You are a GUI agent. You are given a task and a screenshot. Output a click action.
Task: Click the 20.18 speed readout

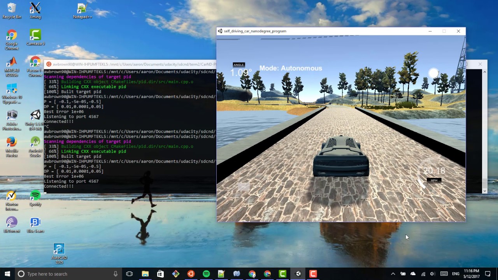click(434, 171)
